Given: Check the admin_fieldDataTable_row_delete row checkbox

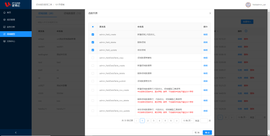Looking at the screenshot, I should click(93, 100).
